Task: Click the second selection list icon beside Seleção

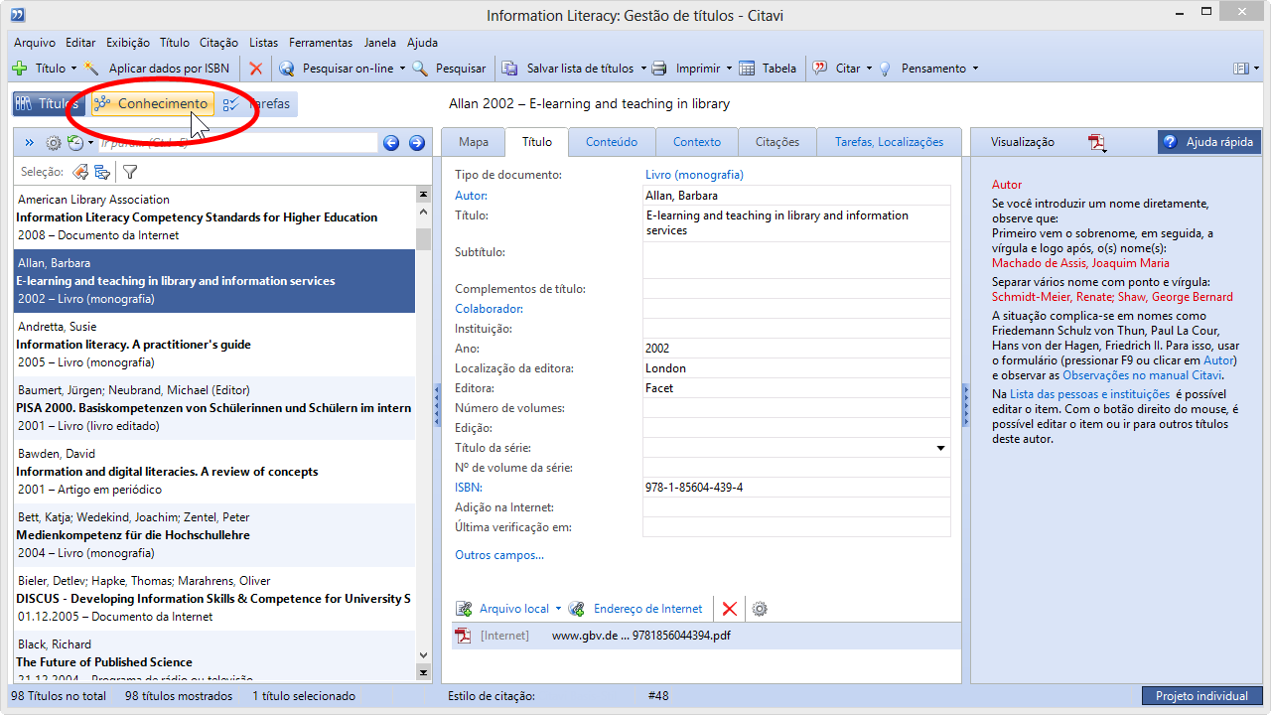Action: (102, 172)
